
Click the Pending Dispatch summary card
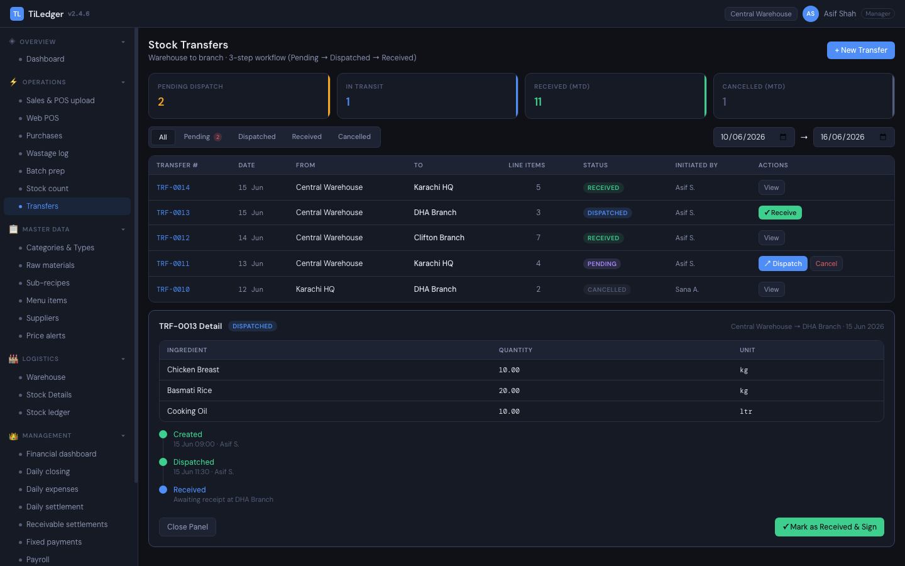[x=239, y=96]
